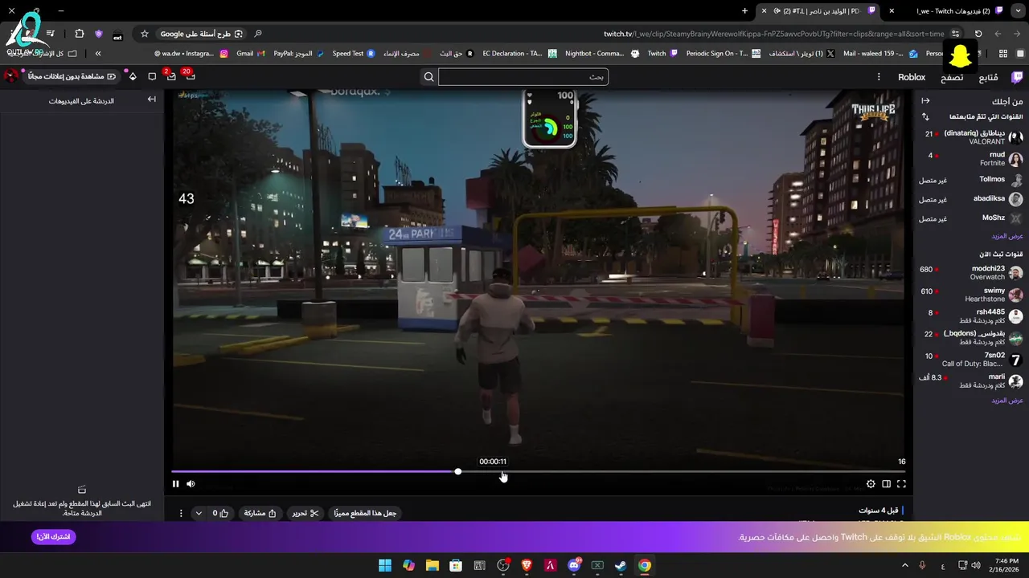The image size is (1029, 578).
Task: Bookmark this page with star icon
Action: 145,34
